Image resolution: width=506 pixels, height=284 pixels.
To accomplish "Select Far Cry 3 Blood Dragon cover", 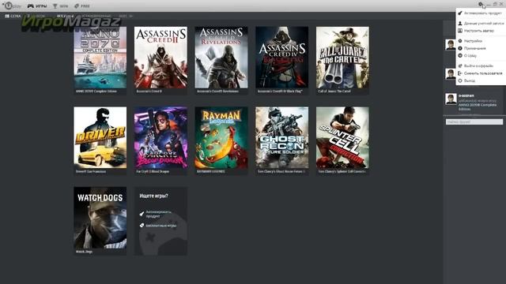I will 160,137.
